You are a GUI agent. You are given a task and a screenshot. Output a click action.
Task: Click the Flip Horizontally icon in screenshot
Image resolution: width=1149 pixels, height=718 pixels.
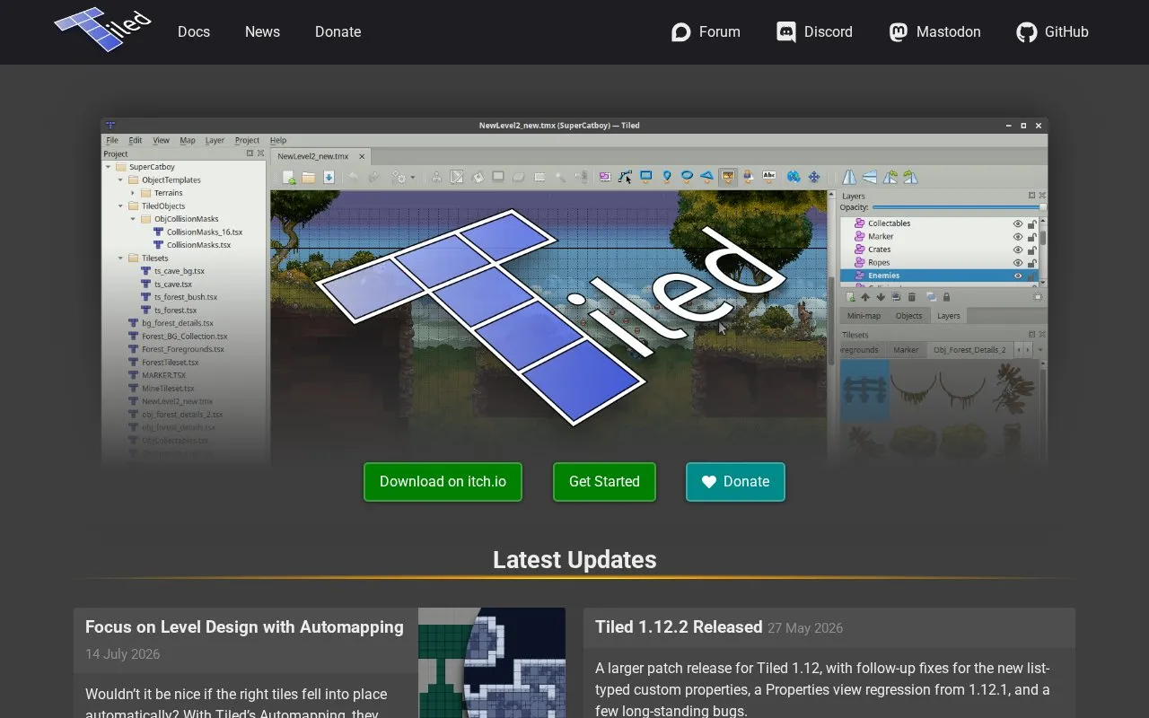[x=848, y=177]
